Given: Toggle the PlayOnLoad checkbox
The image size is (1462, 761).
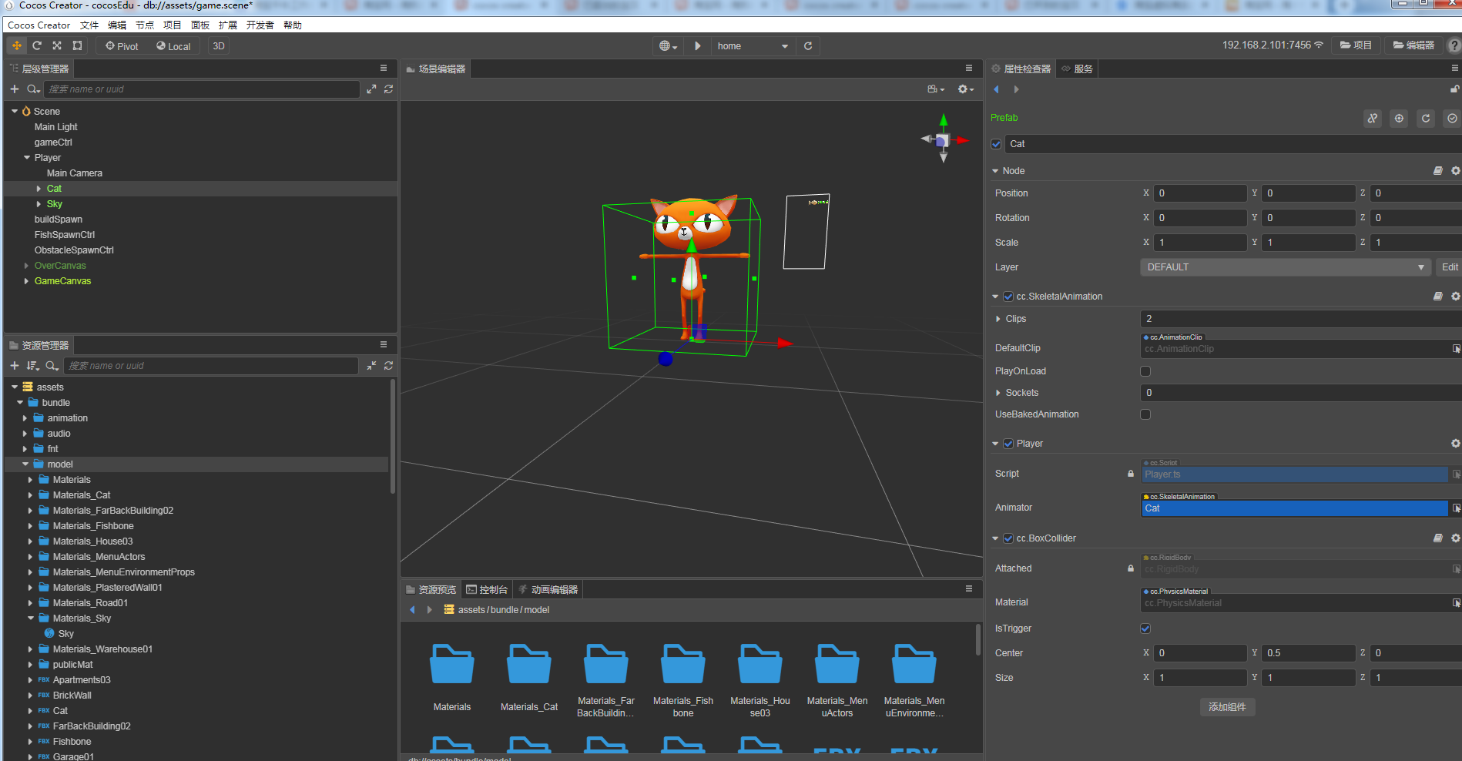Looking at the screenshot, I should tap(1145, 371).
